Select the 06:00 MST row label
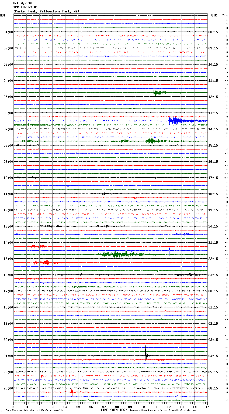Image resolution: width=229 pixels, height=414 pixels. [8, 113]
